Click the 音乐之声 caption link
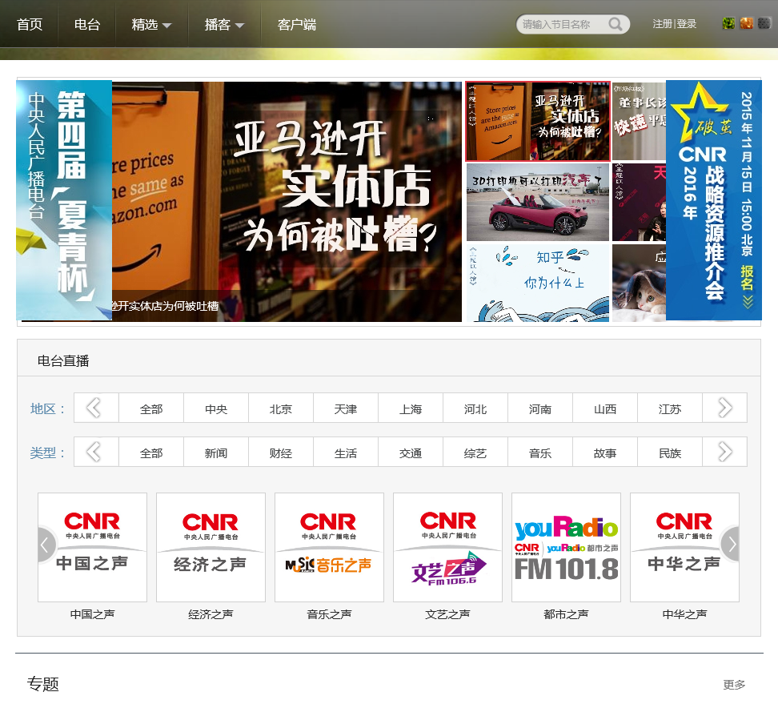 330,614
